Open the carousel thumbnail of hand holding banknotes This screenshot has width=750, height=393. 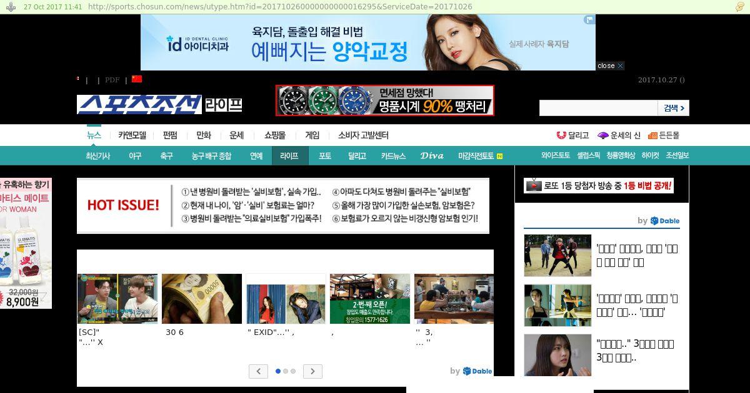coord(202,299)
